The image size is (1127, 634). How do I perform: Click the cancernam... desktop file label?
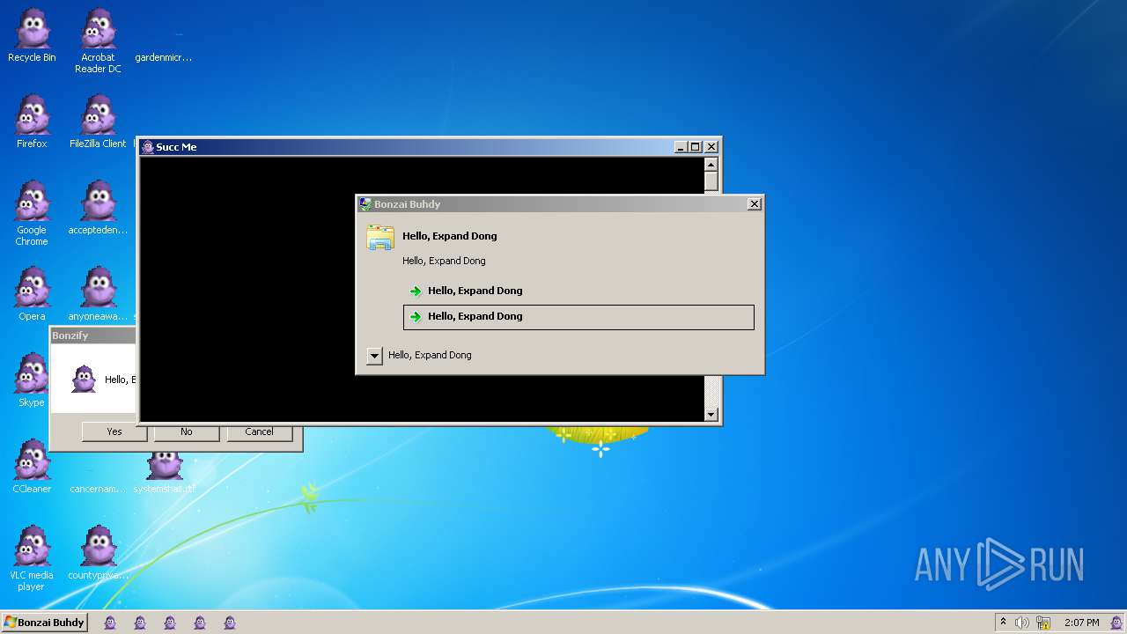click(98, 489)
